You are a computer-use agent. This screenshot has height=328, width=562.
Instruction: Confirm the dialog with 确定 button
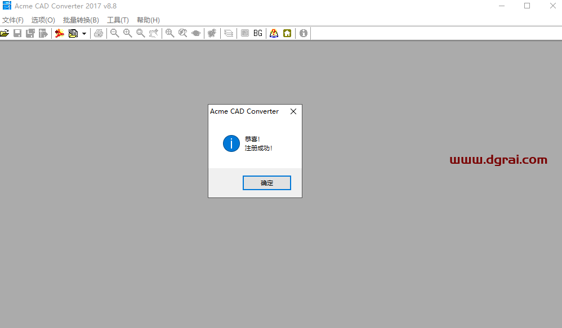(x=267, y=183)
